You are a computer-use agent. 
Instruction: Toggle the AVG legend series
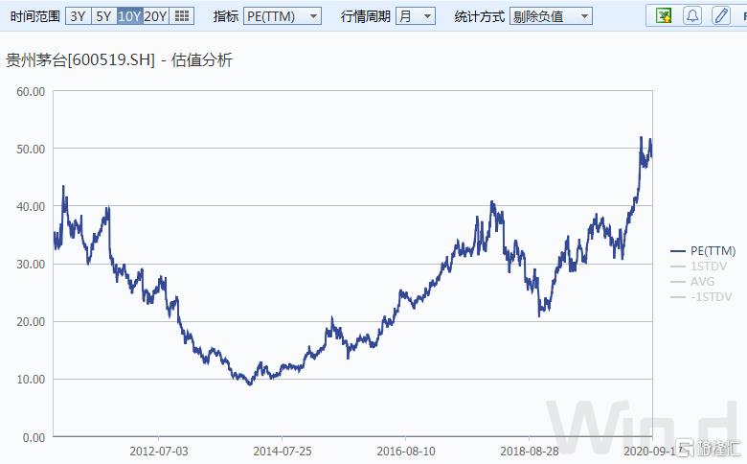click(x=692, y=281)
